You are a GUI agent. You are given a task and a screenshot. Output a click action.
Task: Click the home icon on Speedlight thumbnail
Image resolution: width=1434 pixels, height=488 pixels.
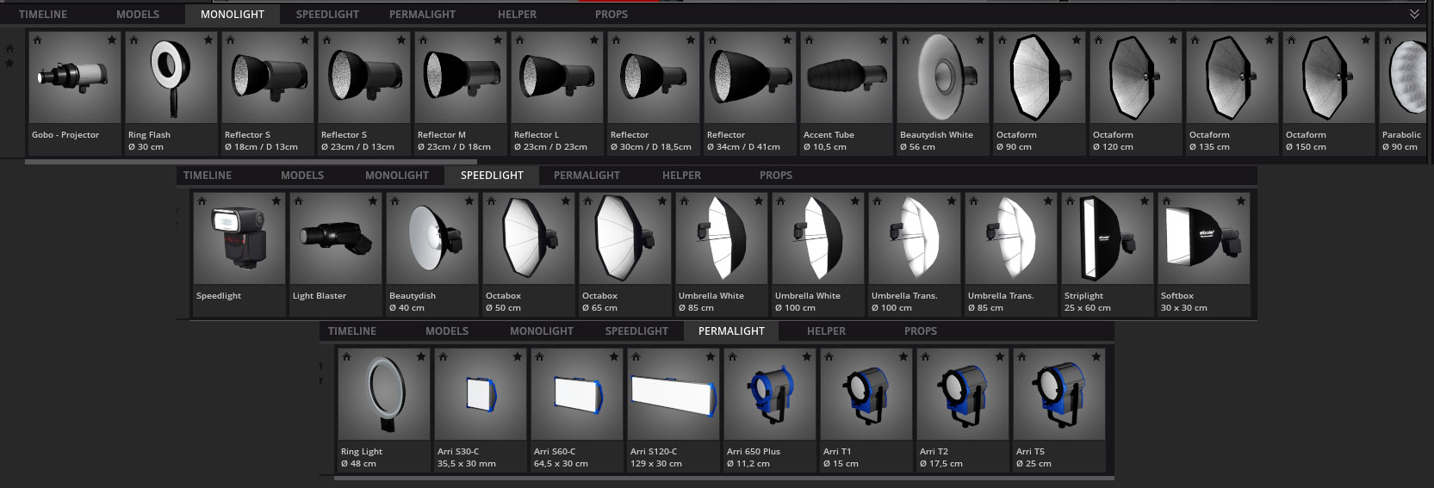pyautogui.click(x=202, y=201)
